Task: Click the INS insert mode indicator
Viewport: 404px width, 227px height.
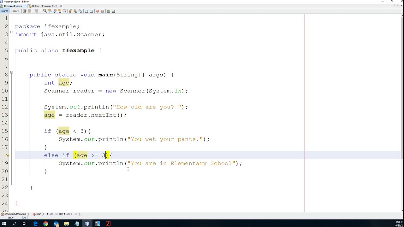Action: point(25,218)
